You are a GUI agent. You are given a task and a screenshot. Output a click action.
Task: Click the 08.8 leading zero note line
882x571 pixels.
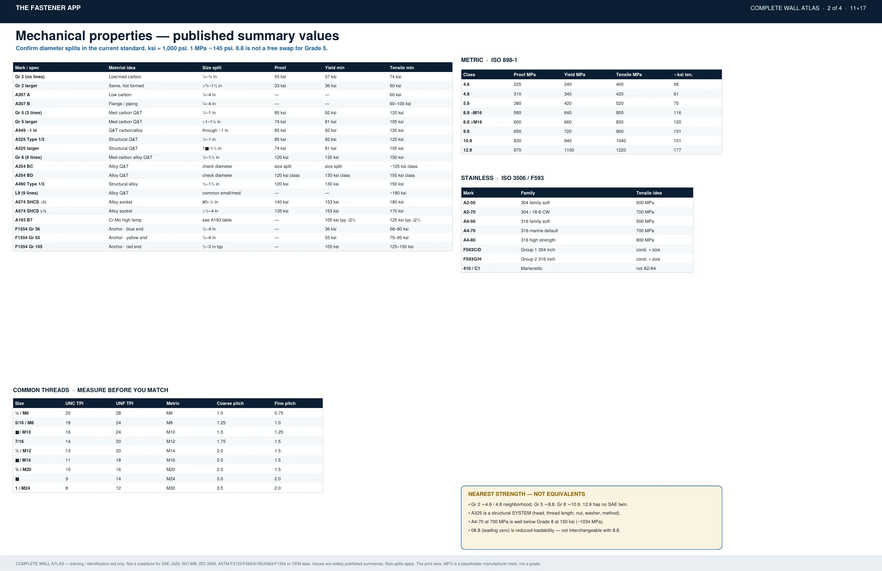544,531
